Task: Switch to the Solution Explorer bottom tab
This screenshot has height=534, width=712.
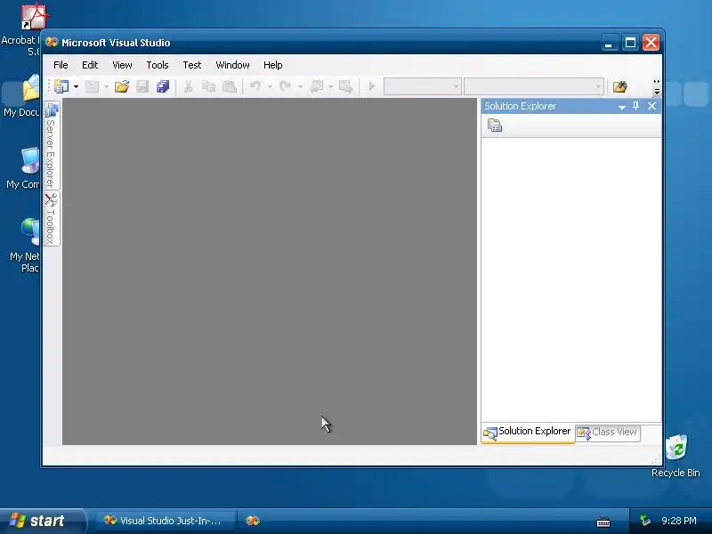Action: [x=528, y=433]
